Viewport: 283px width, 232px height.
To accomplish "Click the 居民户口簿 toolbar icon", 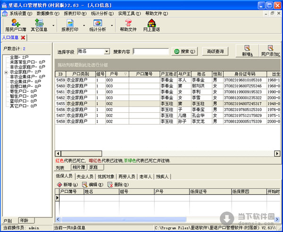I will (16, 25).
